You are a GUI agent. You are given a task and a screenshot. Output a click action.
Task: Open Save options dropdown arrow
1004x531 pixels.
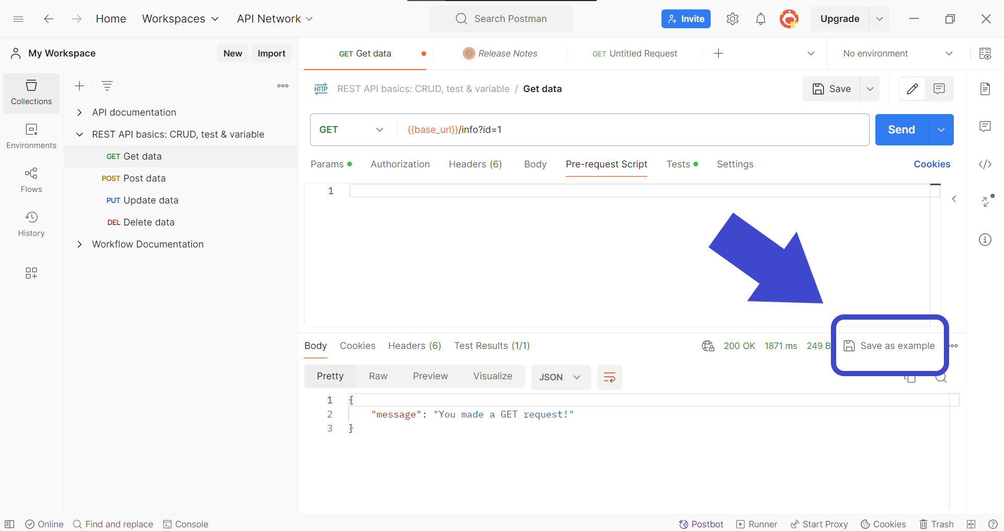(870, 89)
